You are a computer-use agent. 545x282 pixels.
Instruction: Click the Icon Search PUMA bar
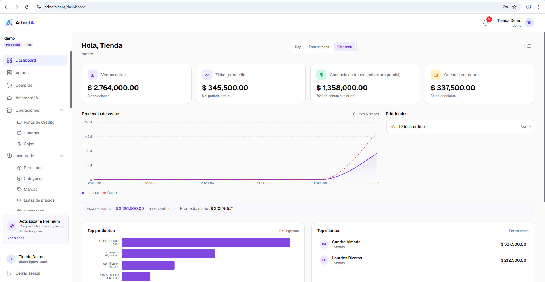pos(148,265)
